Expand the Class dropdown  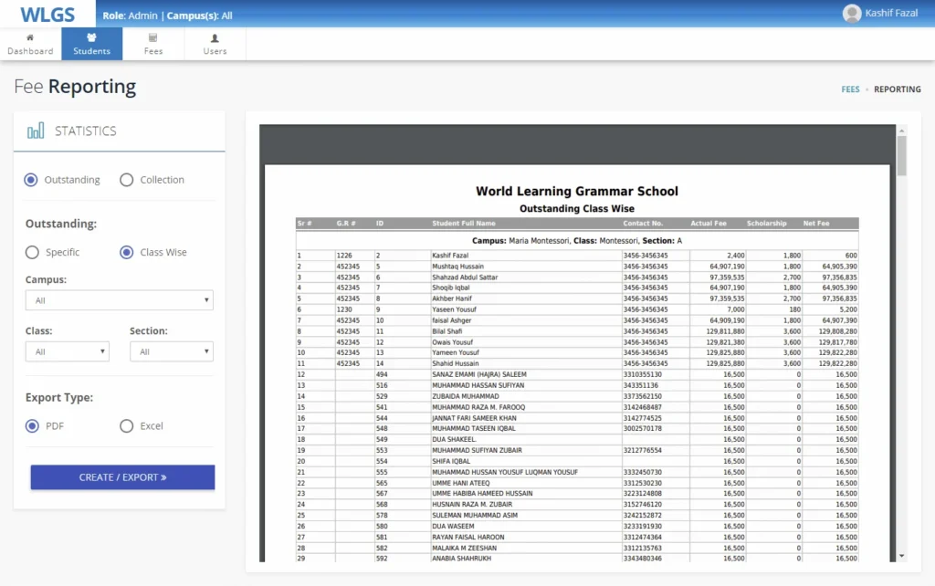(67, 351)
